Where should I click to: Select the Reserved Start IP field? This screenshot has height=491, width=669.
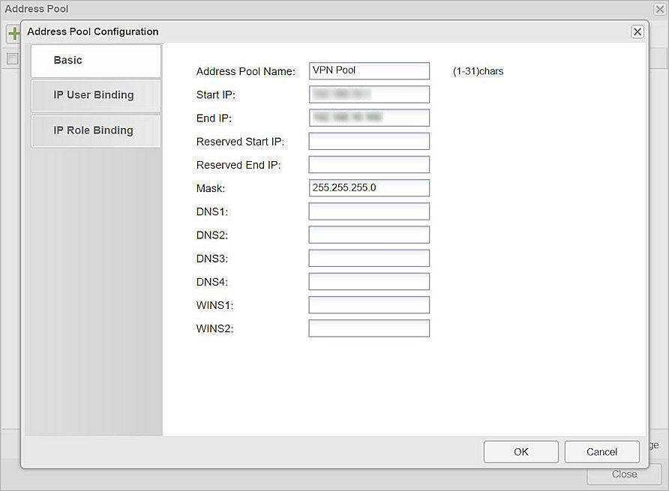(x=369, y=141)
